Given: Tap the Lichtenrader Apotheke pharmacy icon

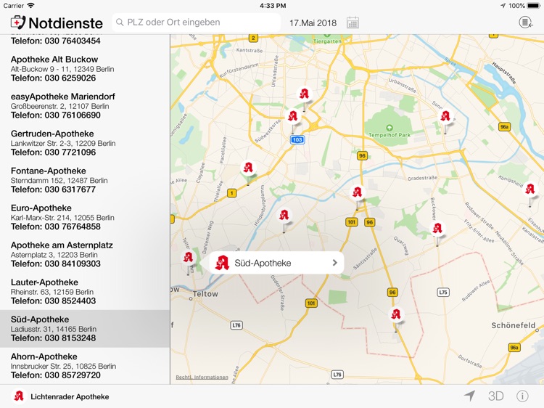Looking at the screenshot, I should click(19, 396).
